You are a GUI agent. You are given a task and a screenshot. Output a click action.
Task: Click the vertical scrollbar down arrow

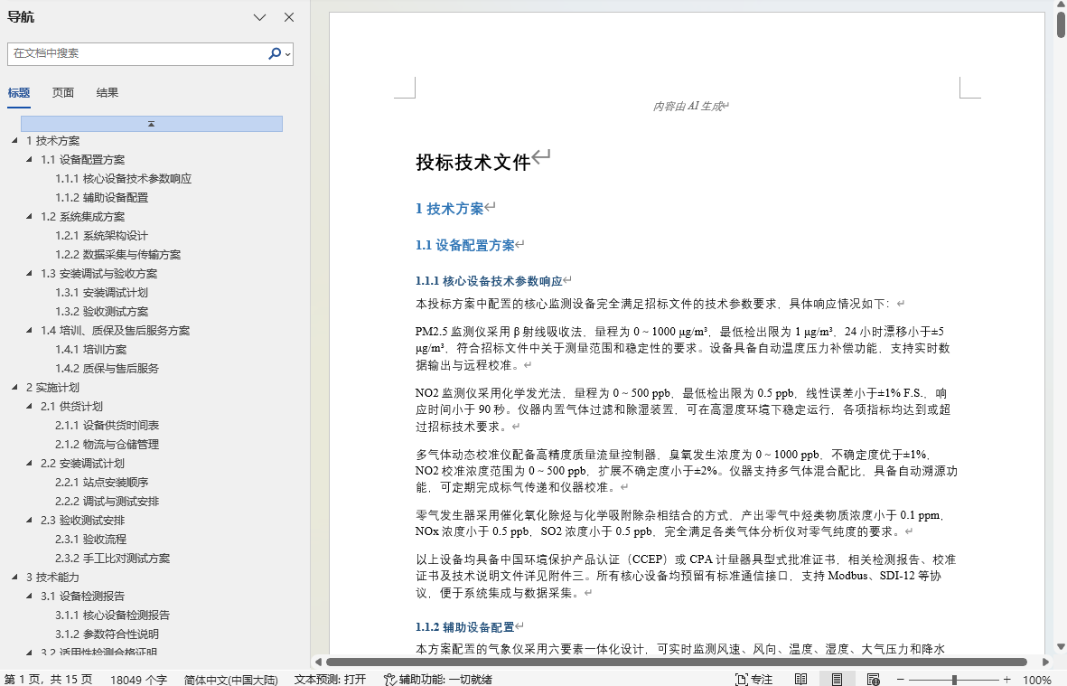pos(1061,646)
